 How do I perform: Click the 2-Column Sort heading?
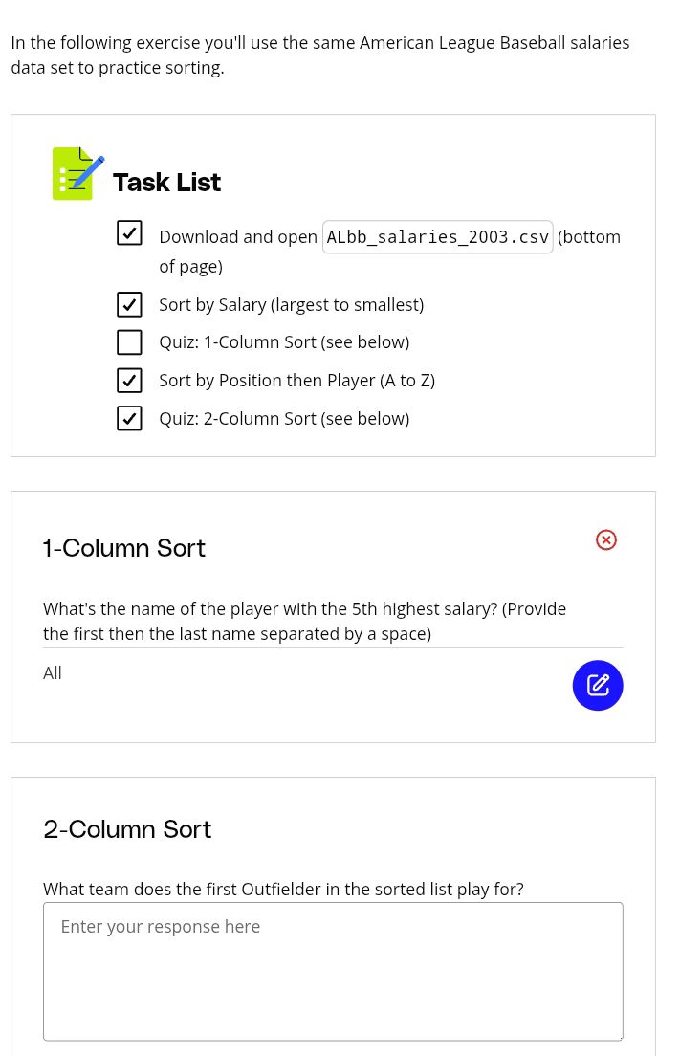pos(127,829)
